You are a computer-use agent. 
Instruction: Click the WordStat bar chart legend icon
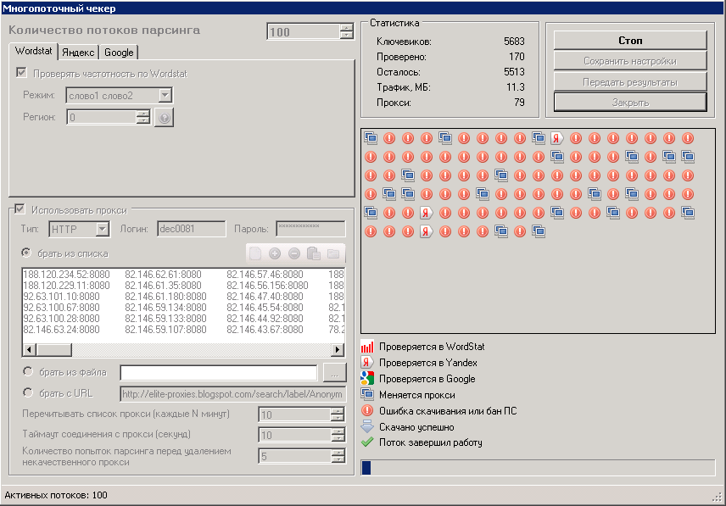(x=367, y=347)
